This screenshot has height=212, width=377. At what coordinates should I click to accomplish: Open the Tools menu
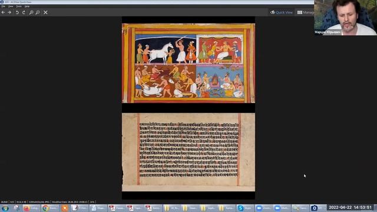(19, 6)
